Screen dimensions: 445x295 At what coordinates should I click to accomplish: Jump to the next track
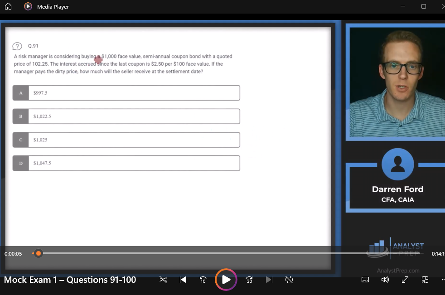(x=269, y=280)
